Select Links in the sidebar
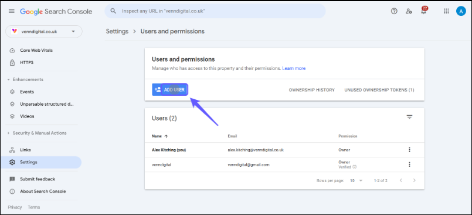Screen dimensions: 472x215 coord(25,150)
